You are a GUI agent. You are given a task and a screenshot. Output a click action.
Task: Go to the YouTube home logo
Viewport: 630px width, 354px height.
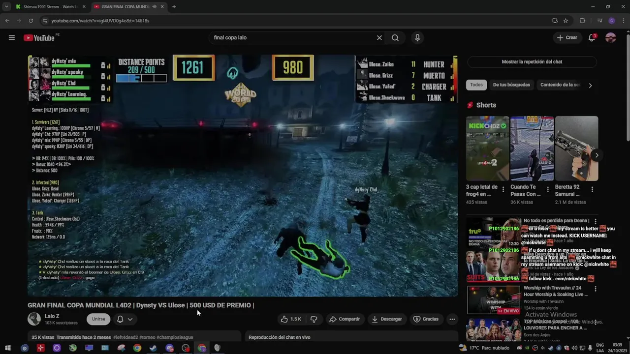39,38
